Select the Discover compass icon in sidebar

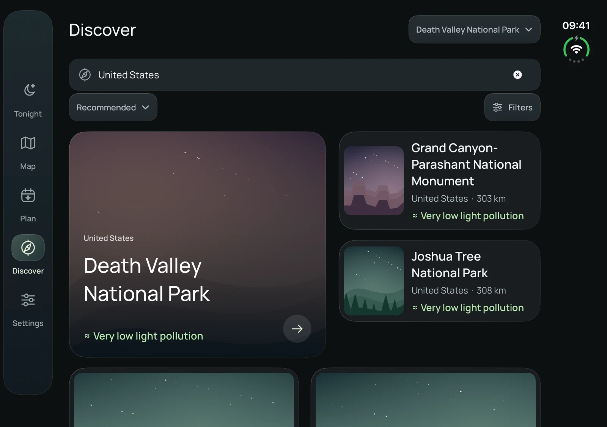click(28, 248)
